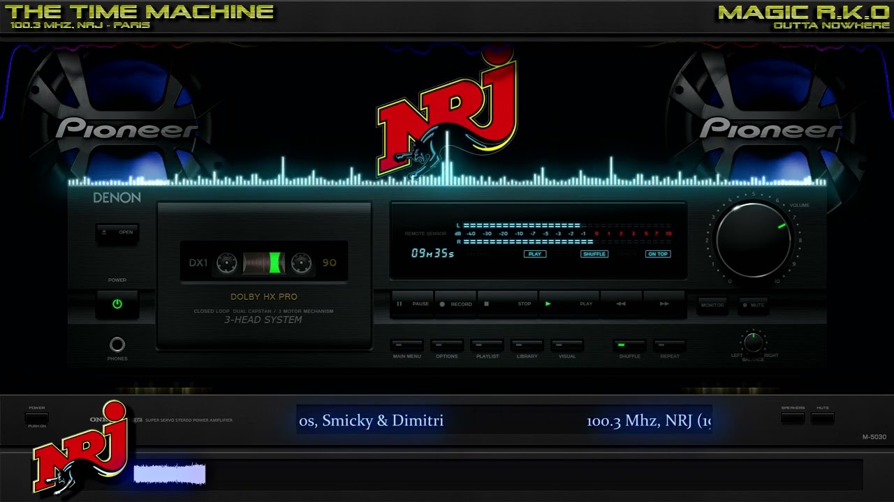
Task: Click the 'OUTTA NOWHERE' subtitle
Action: (831, 26)
